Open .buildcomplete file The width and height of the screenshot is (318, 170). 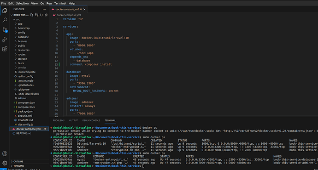[29, 72]
